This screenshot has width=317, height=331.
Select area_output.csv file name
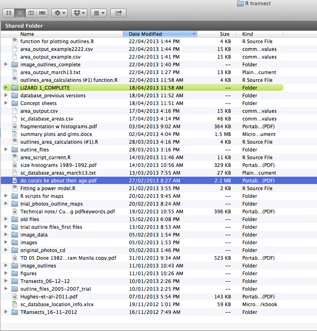[39, 111]
